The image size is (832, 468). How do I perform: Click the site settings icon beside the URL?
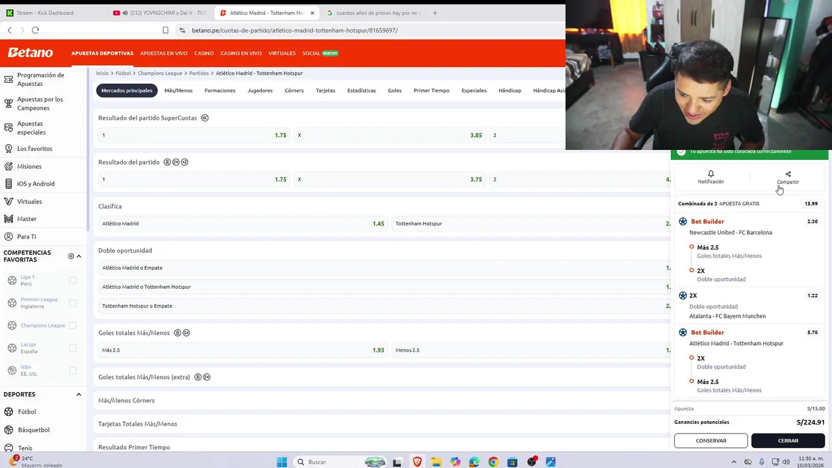click(182, 30)
